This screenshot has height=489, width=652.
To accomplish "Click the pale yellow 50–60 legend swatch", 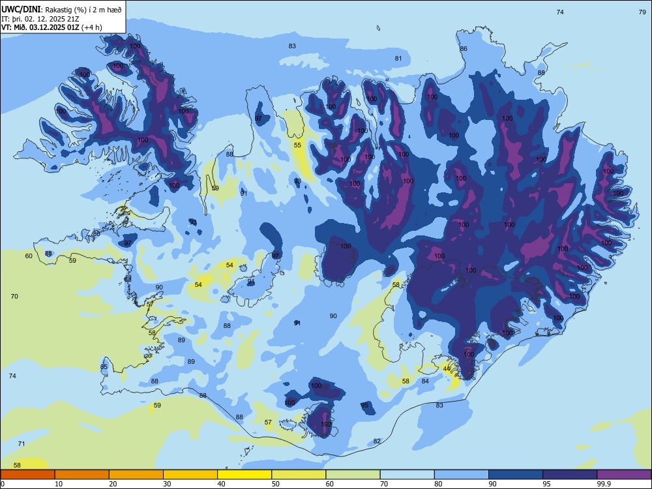I will pyautogui.click(x=299, y=475).
